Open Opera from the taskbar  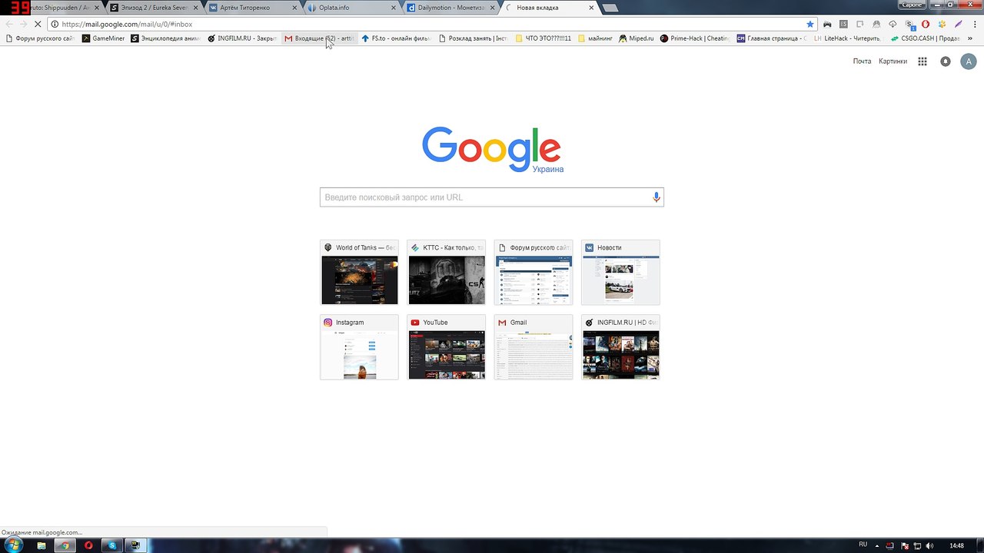88,545
